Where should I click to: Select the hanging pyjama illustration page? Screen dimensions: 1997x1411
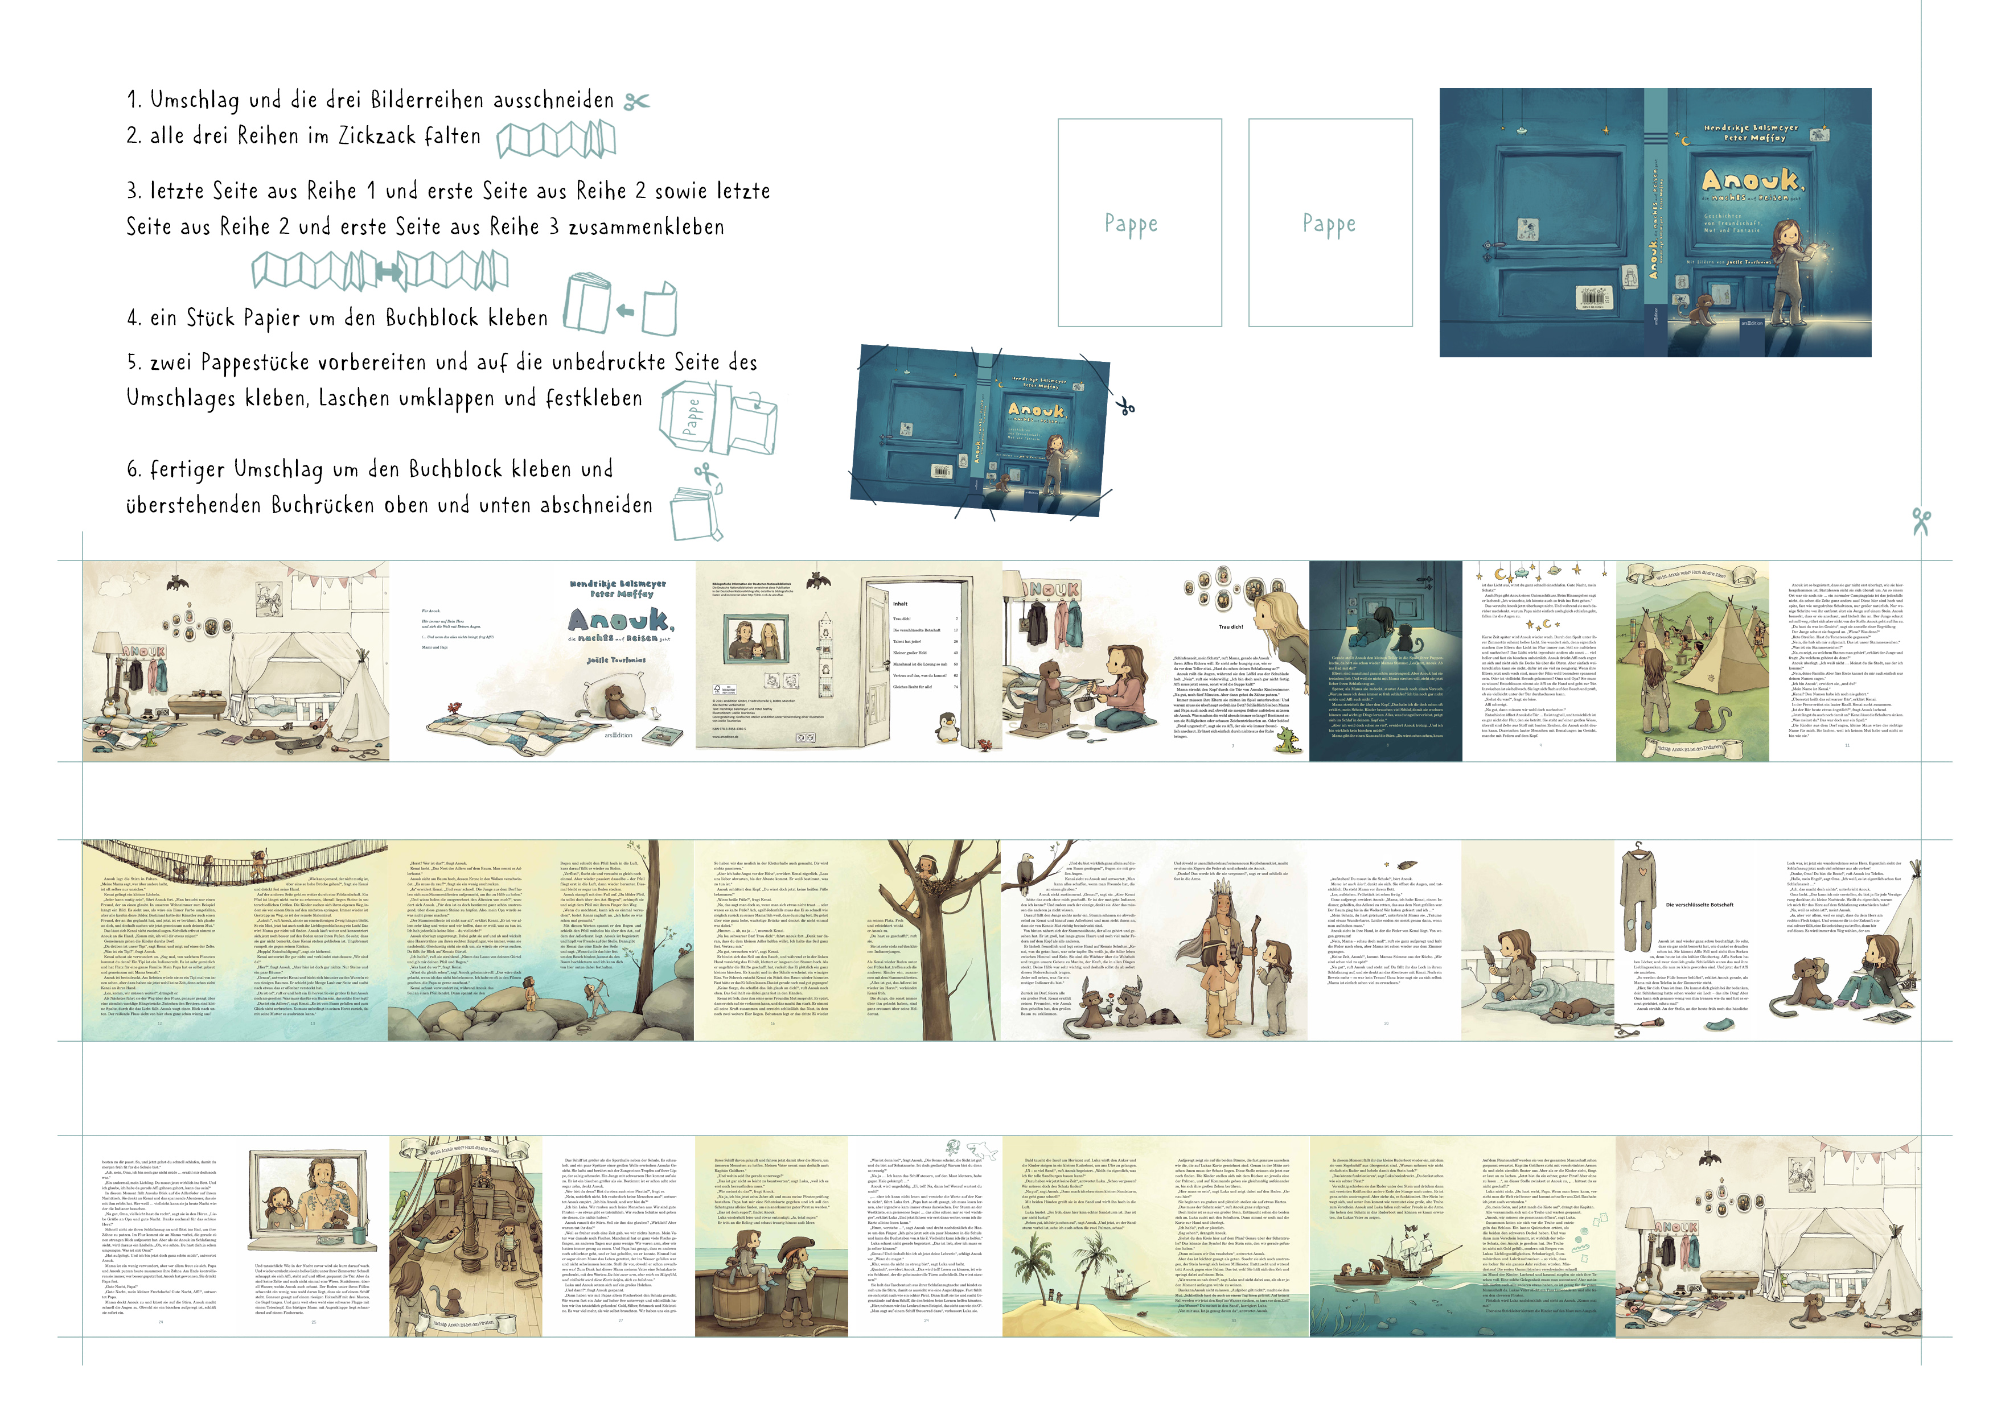click(x=1692, y=940)
